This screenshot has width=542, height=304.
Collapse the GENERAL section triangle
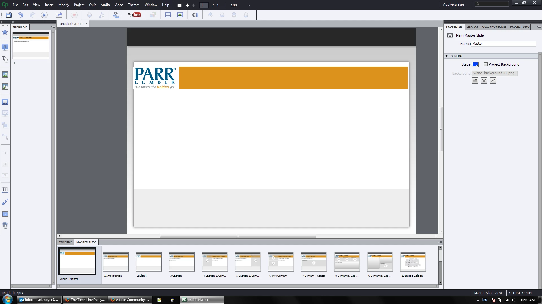click(447, 56)
